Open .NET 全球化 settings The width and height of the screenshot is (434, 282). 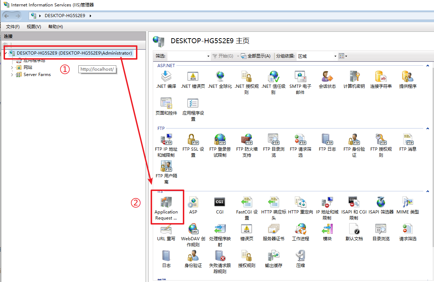(x=220, y=80)
